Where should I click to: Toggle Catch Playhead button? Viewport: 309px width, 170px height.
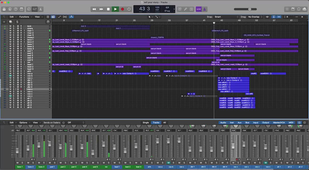point(71,17)
